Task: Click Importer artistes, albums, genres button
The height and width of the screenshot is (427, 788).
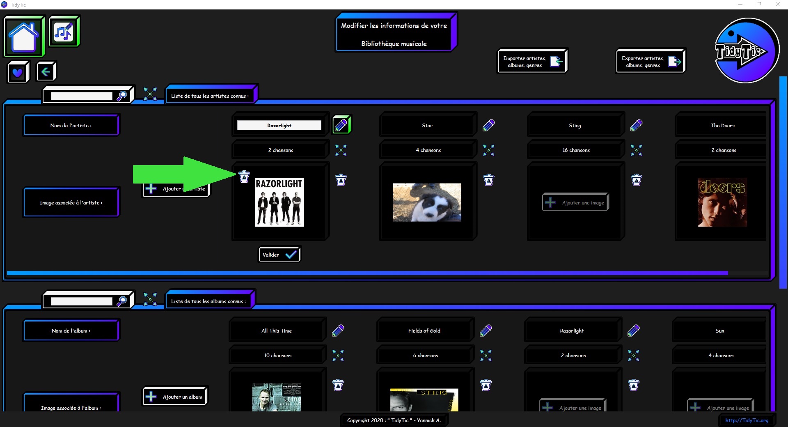Action: pos(533,61)
